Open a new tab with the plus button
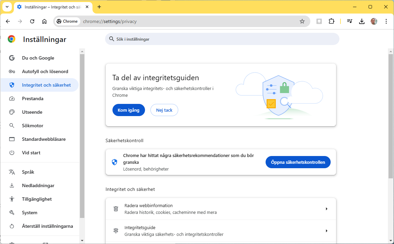The image size is (394, 244). click(x=98, y=7)
